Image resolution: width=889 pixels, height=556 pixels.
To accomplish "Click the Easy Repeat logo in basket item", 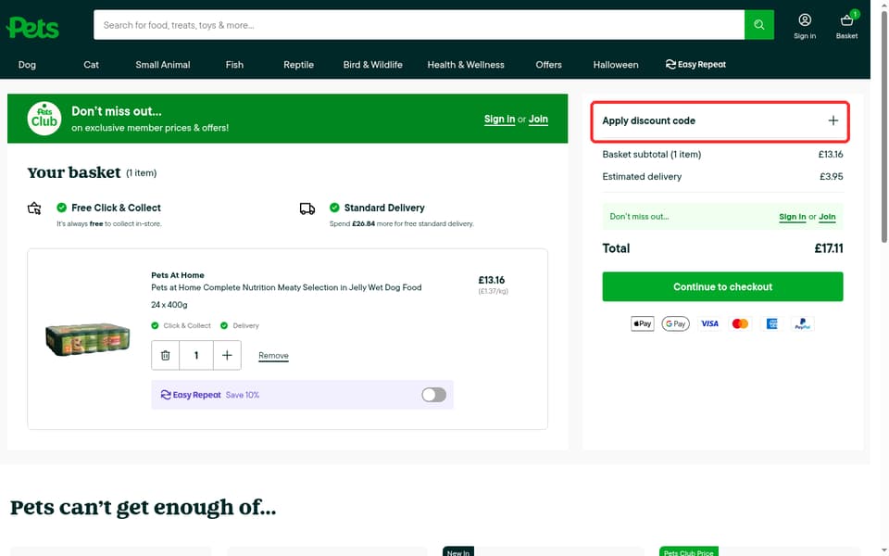I will click(x=191, y=395).
